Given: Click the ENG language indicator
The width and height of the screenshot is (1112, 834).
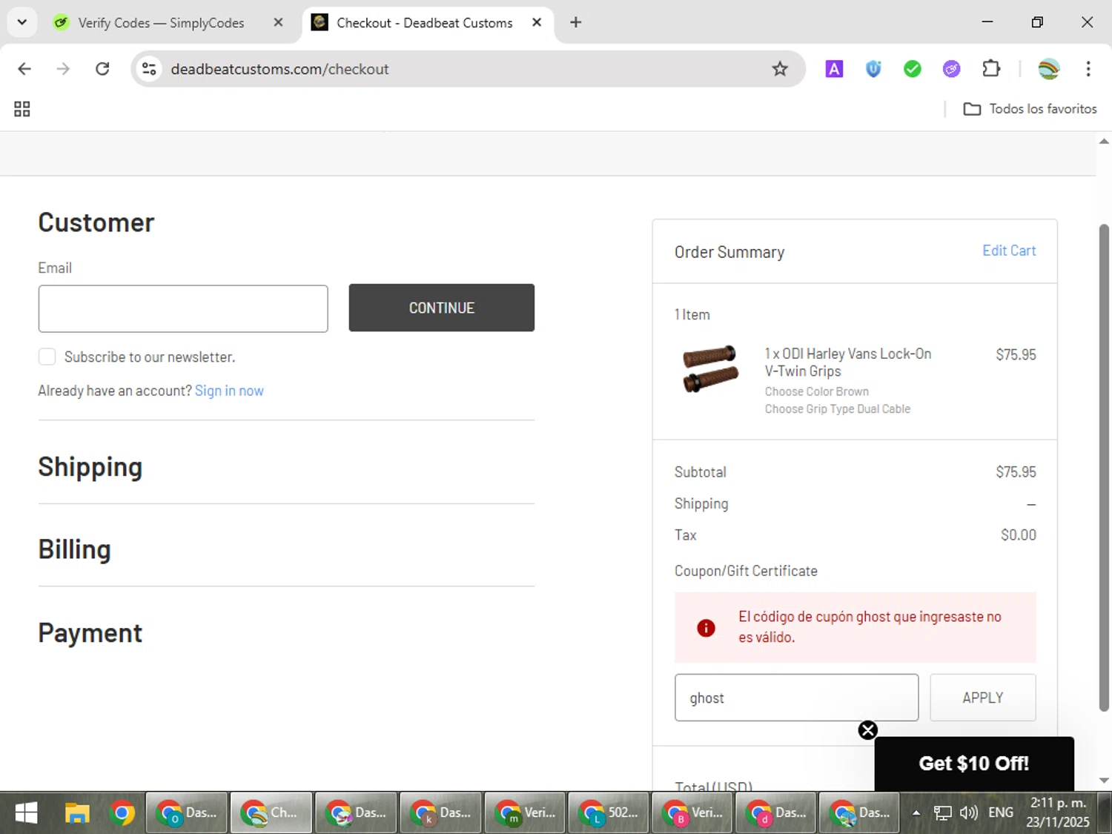Looking at the screenshot, I should click(x=1001, y=813).
